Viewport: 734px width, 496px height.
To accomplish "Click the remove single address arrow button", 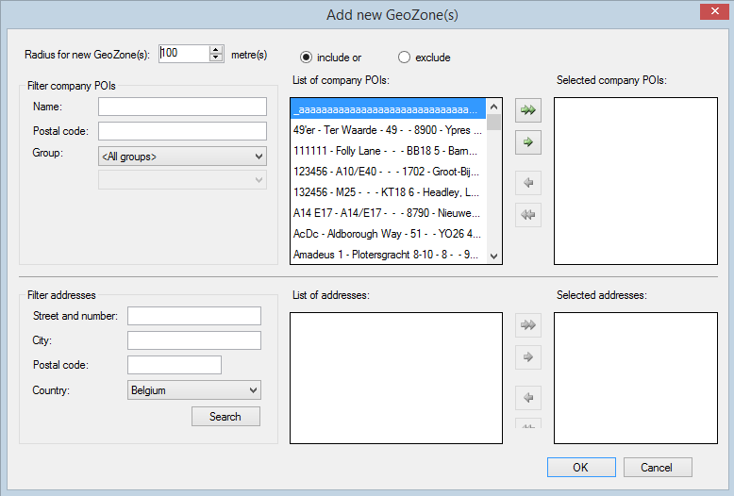I will coord(528,398).
